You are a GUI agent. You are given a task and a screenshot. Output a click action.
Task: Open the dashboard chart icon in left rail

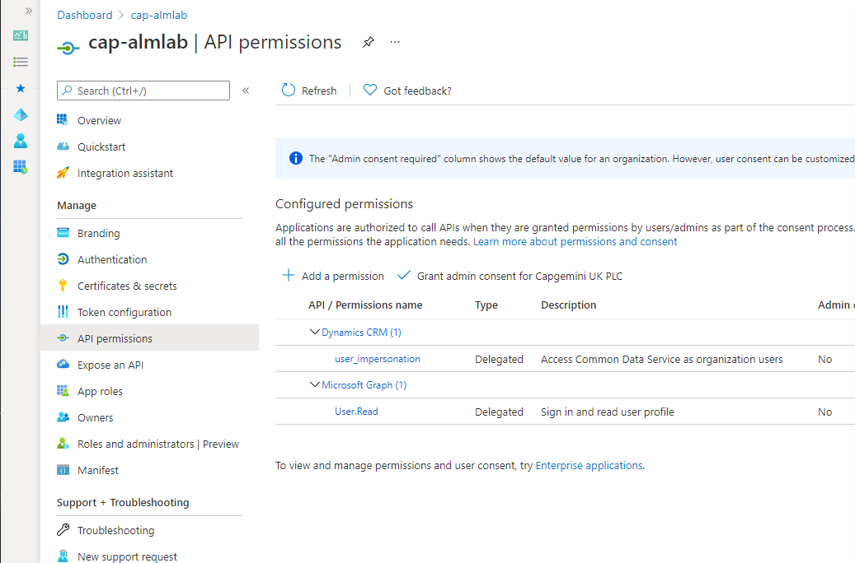(x=21, y=35)
